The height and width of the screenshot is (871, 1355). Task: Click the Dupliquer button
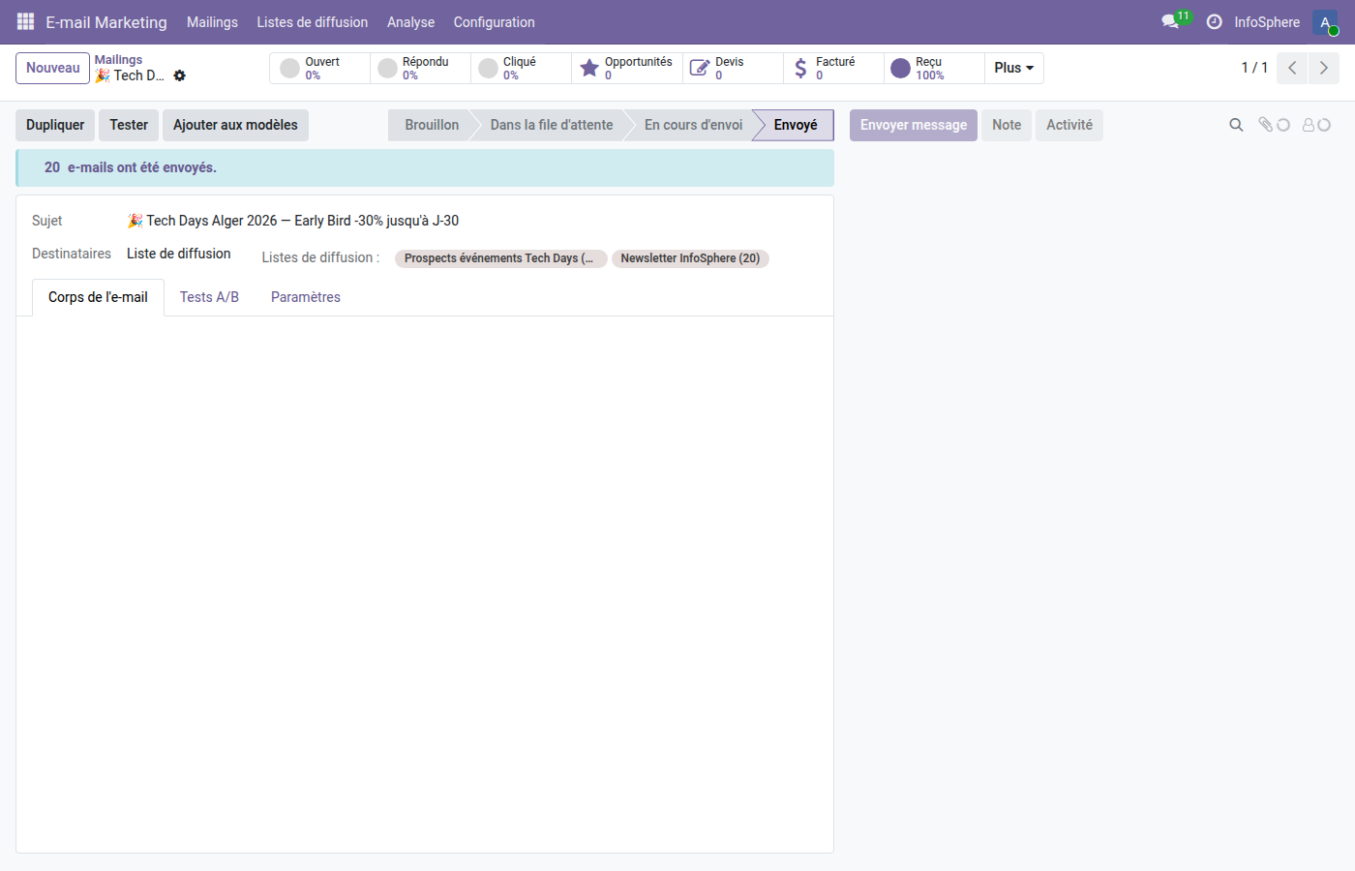(x=54, y=125)
